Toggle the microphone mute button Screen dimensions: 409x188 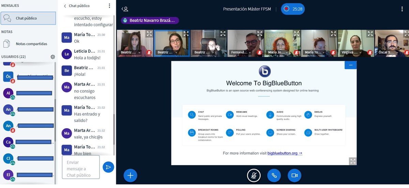254,175
